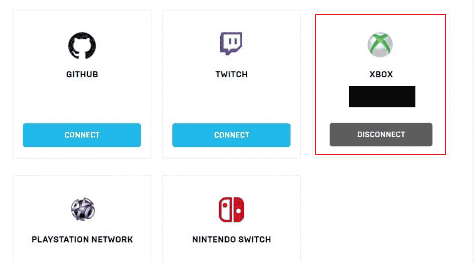
Task: Connect the GitHub account
Action: tap(82, 135)
